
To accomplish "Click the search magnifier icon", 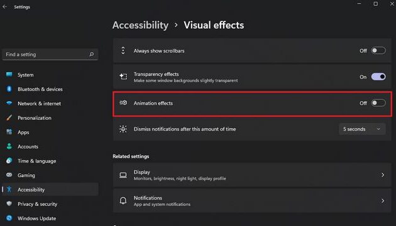I will tap(92, 54).
